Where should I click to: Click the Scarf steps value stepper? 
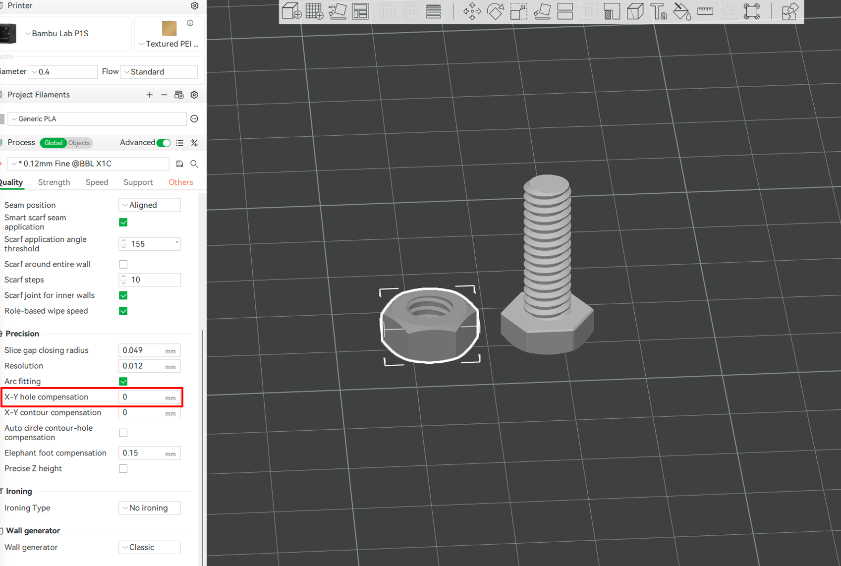pyautogui.click(x=123, y=280)
